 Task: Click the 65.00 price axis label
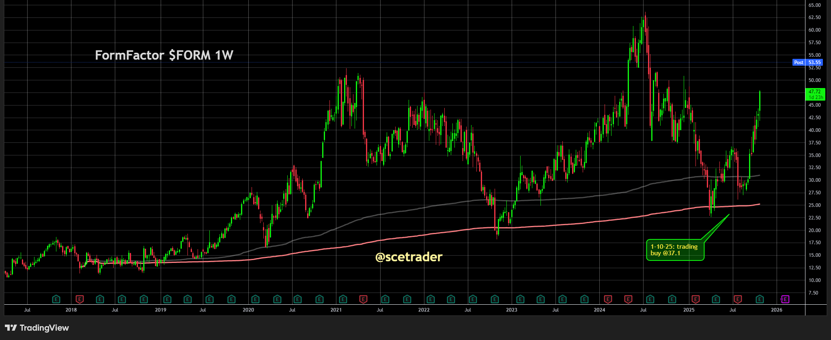pyautogui.click(x=814, y=5)
